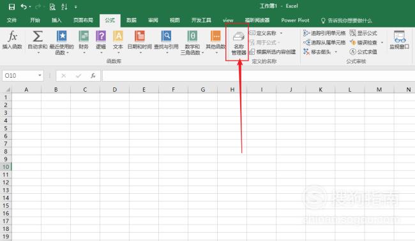The height and width of the screenshot is (241, 415).
Task: Open the Name Manager
Action: [x=239, y=42]
